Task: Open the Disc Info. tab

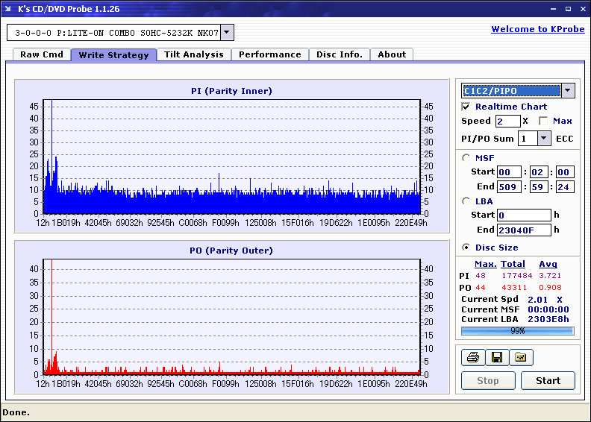Action: click(339, 54)
